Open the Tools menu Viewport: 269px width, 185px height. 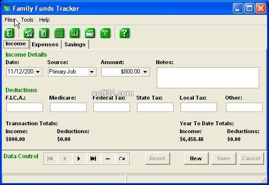(x=27, y=20)
